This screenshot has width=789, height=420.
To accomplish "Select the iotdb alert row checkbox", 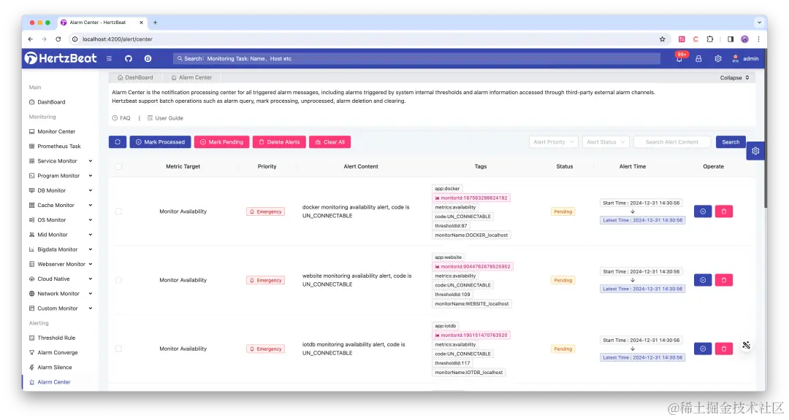I will click(x=119, y=349).
